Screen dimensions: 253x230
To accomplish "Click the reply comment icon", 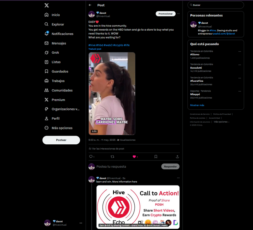I will click(x=91, y=157).
